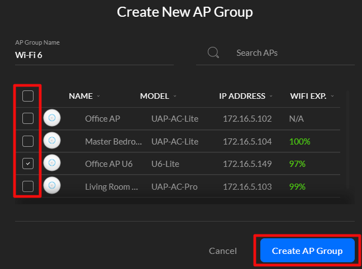Sort by IP ADDRESS column header
Viewport: 362px width, 269px height.
point(242,96)
